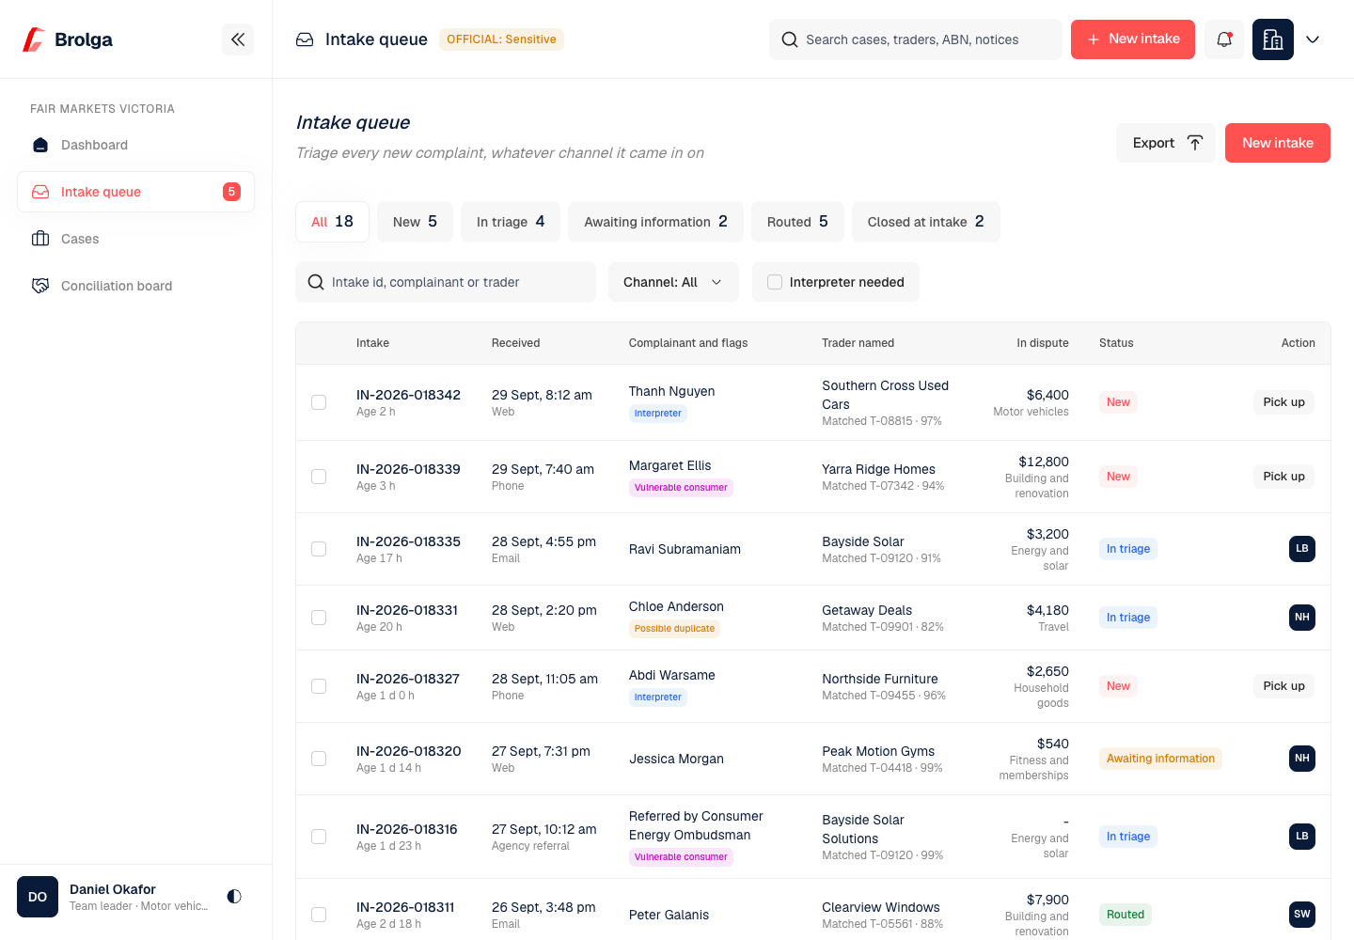Select row IN-2026-018327 checkbox
1354x940 pixels.
click(x=319, y=686)
